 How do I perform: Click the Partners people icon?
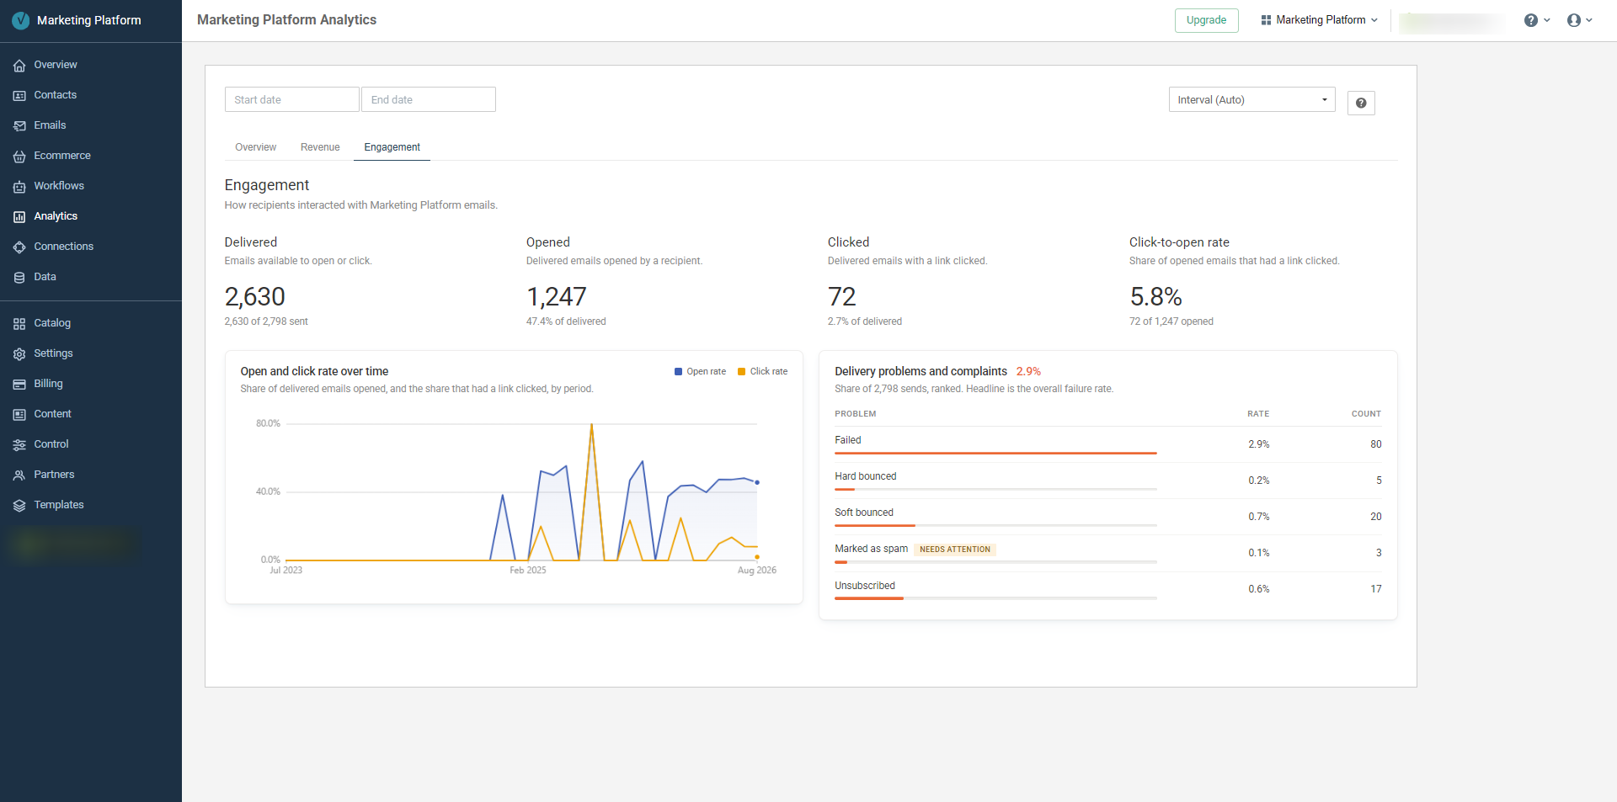[x=19, y=475]
